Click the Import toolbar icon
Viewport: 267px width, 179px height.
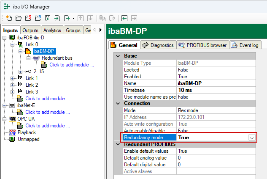pos(57,18)
